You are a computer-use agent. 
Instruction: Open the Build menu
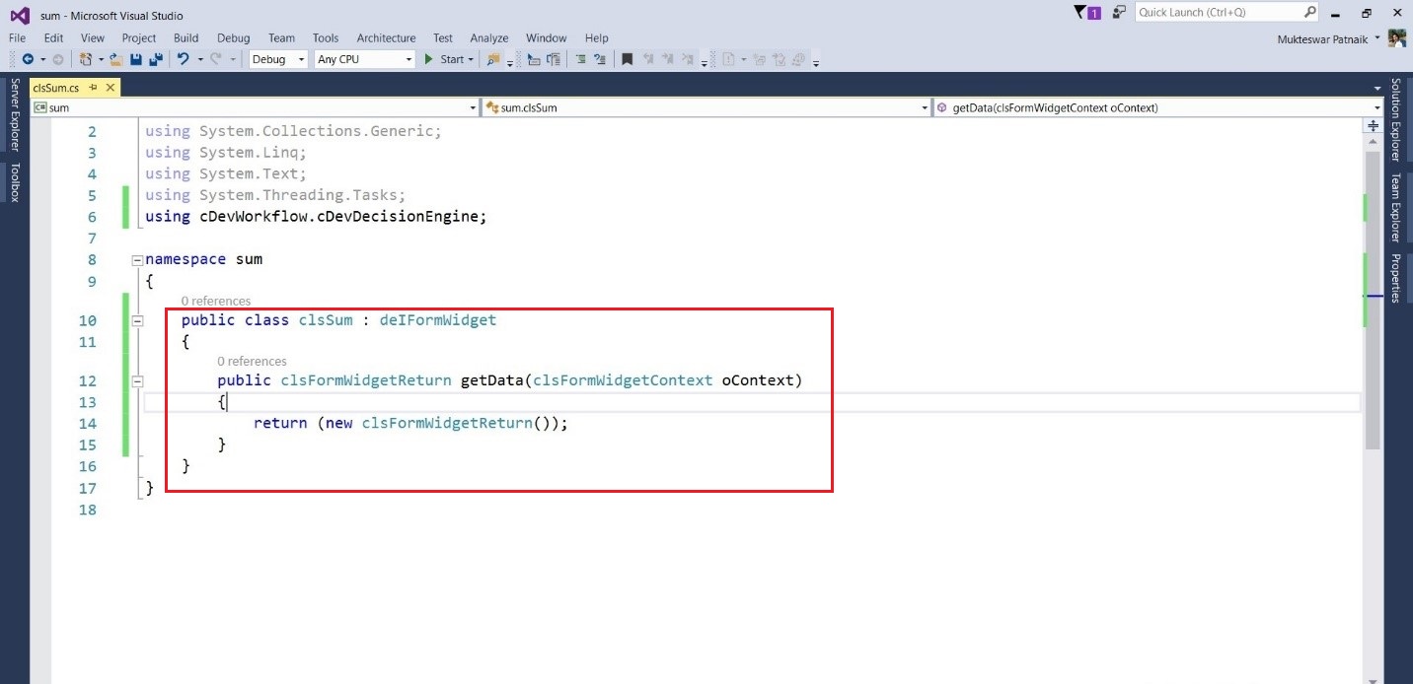pos(186,38)
